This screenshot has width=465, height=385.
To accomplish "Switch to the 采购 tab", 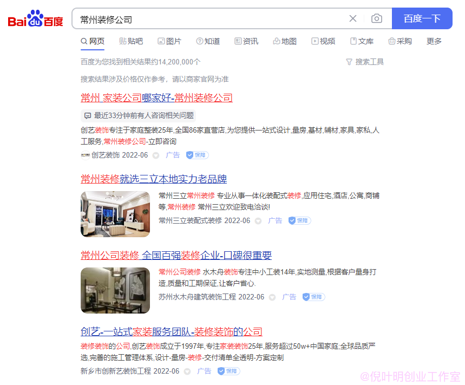I will [400, 41].
